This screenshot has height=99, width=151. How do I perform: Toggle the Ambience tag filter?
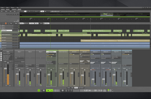tap(46, 23)
